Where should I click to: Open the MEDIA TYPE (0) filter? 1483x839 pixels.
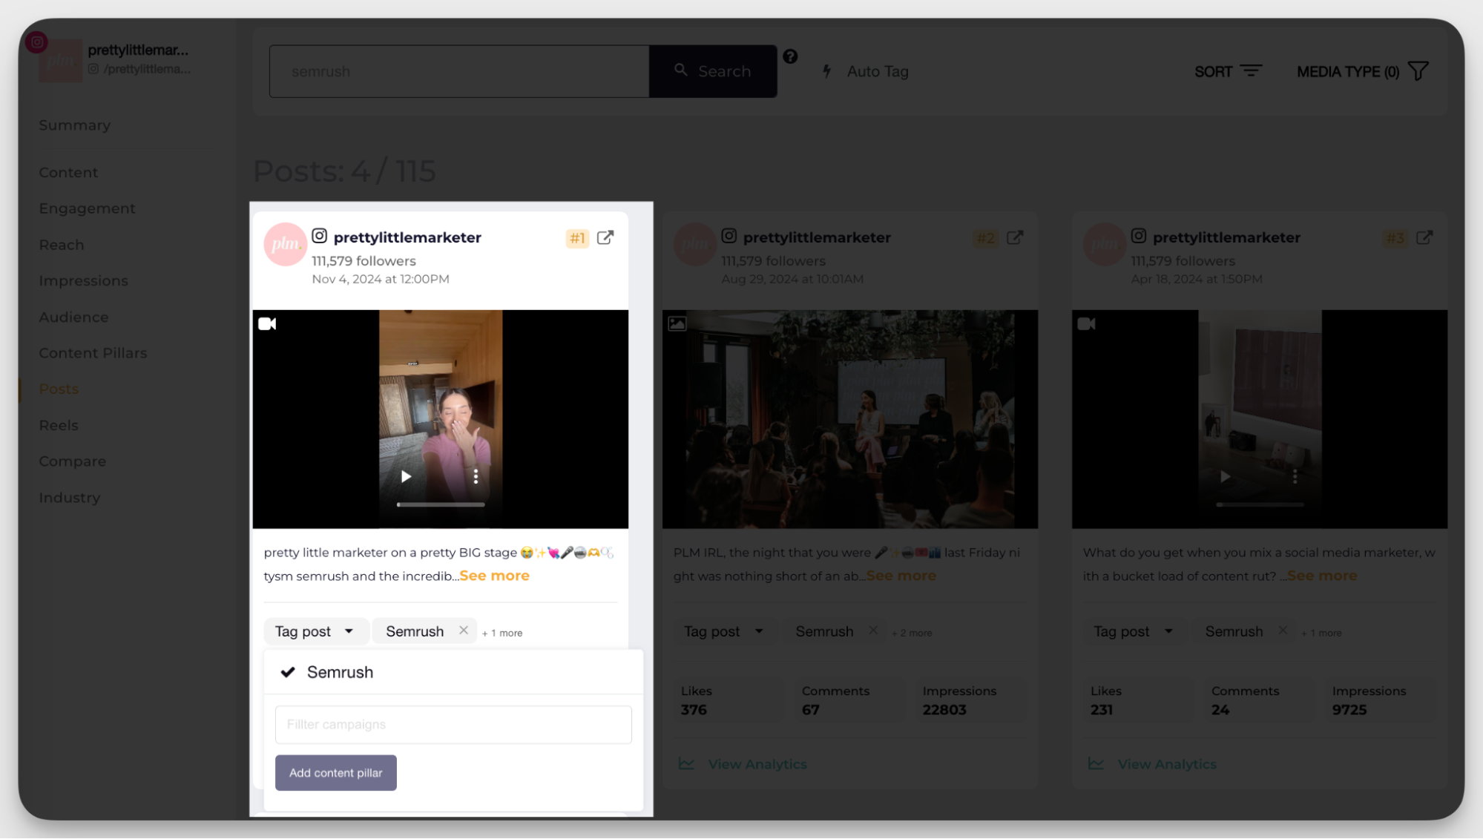coord(1362,71)
